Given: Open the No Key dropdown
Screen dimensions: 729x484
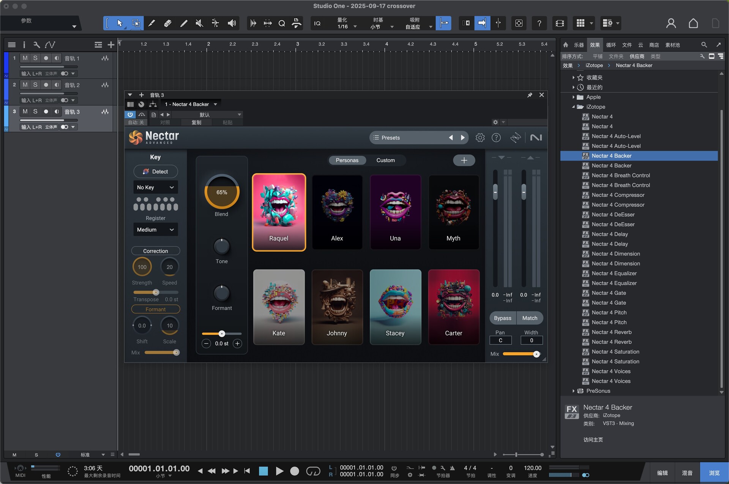Looking at the screenshot, I should point(156,187).
